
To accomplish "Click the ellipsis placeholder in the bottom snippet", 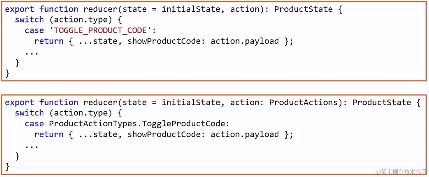I will click(32, 146).
